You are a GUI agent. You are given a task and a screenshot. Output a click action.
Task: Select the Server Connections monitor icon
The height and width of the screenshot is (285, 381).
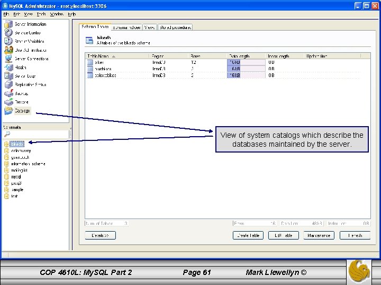point(8,59)
